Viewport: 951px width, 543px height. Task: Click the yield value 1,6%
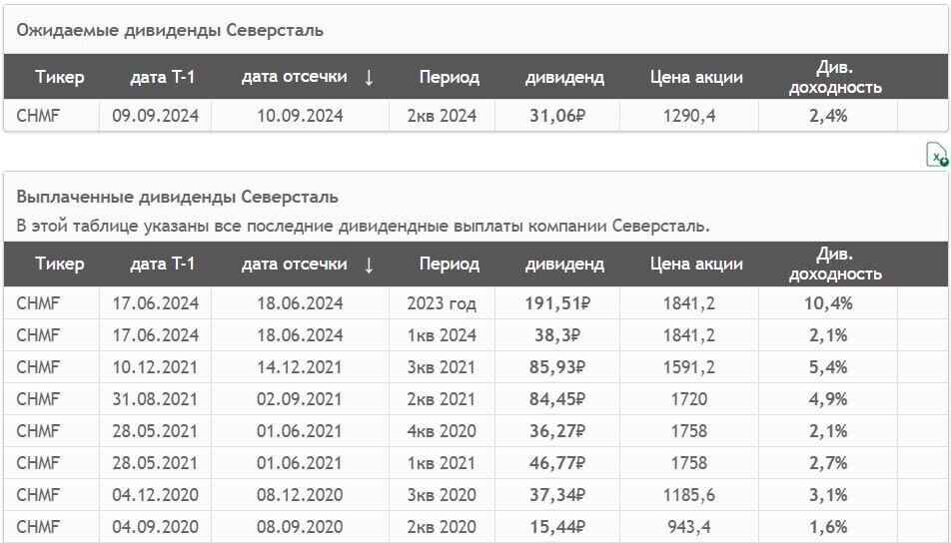(x=828, y=527)
